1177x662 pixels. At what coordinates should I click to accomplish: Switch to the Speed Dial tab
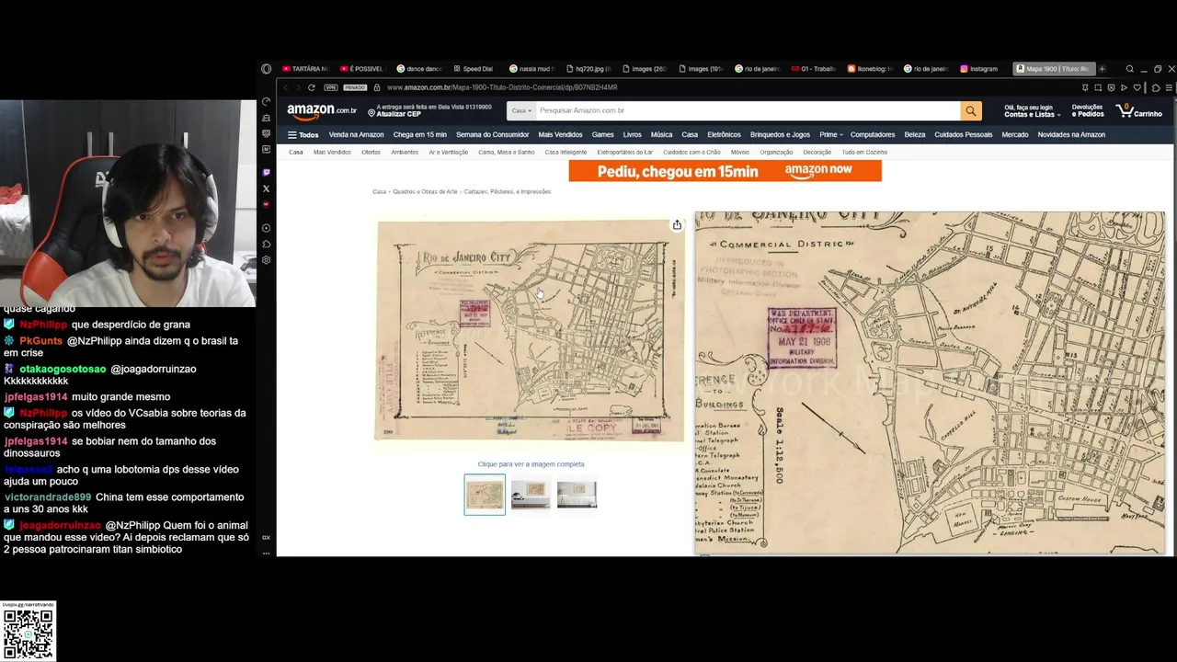[x=475, y=69]
